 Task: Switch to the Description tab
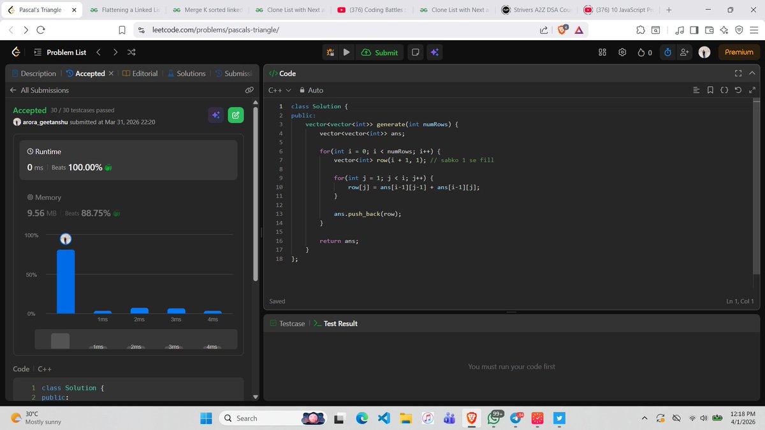(x=34, y=73)
